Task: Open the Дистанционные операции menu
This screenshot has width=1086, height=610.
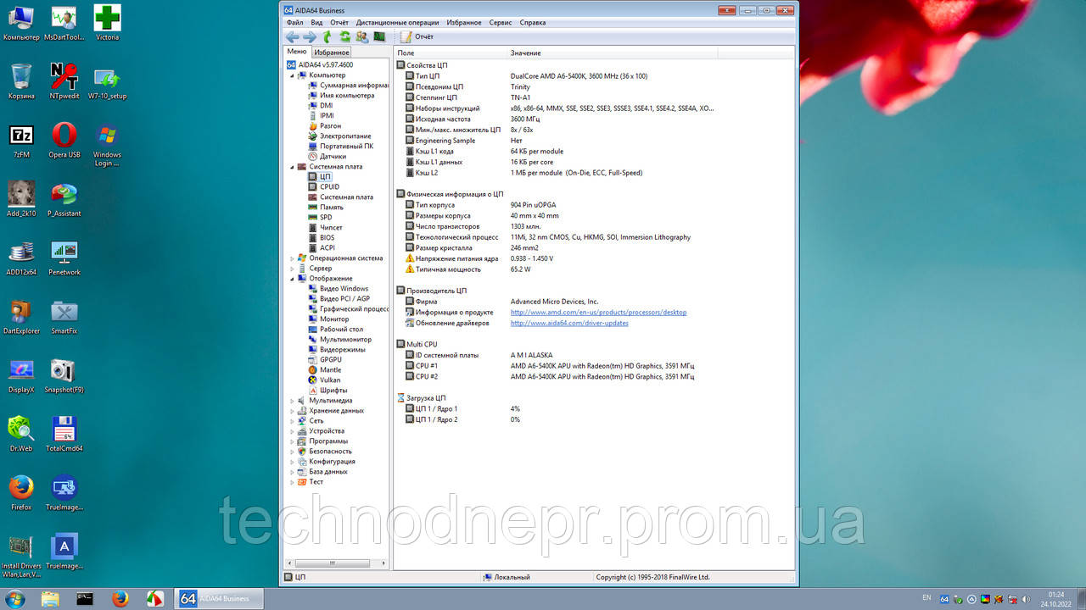Action: pos(397,23)
